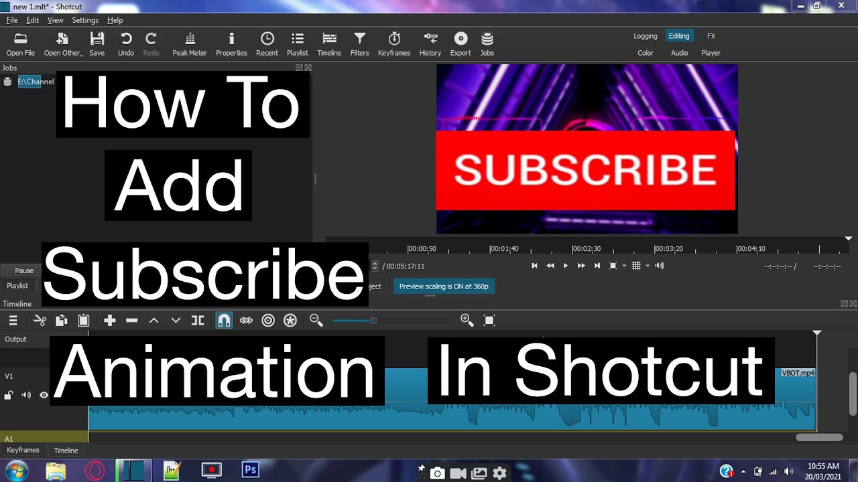Cut the clip with the scissors icon
This screenshot has width=858, height=482.
click(x=40, y=321)
